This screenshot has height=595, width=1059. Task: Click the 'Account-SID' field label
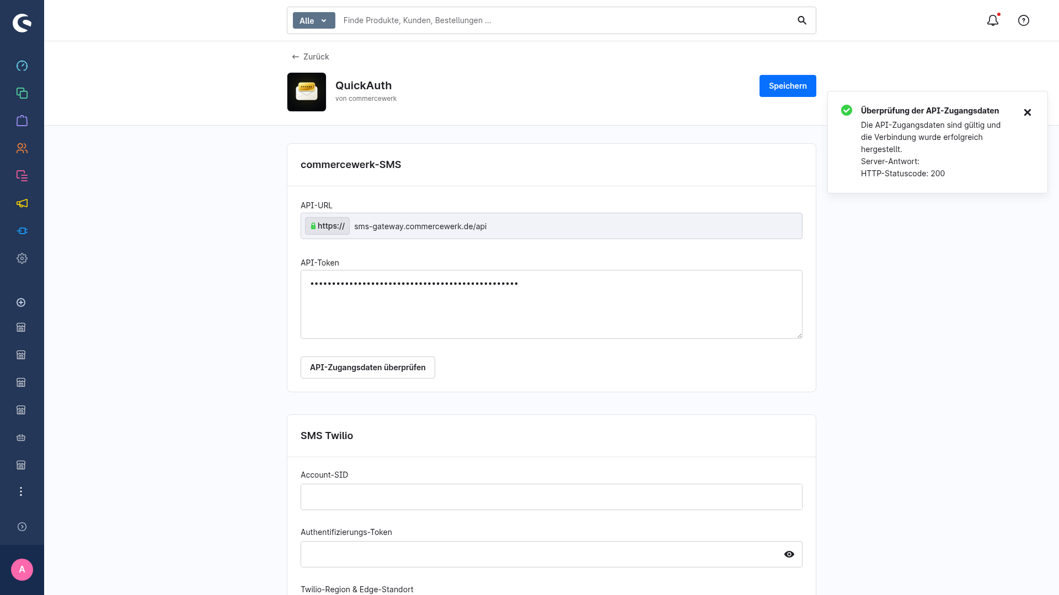[x=324, y=475]
